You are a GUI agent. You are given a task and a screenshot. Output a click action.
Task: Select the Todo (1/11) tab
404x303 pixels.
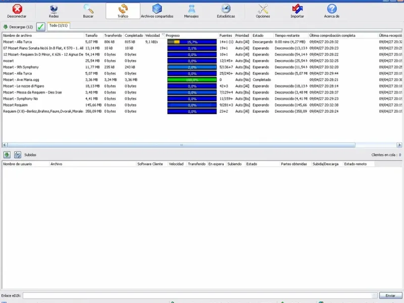[x=58, y=25]
